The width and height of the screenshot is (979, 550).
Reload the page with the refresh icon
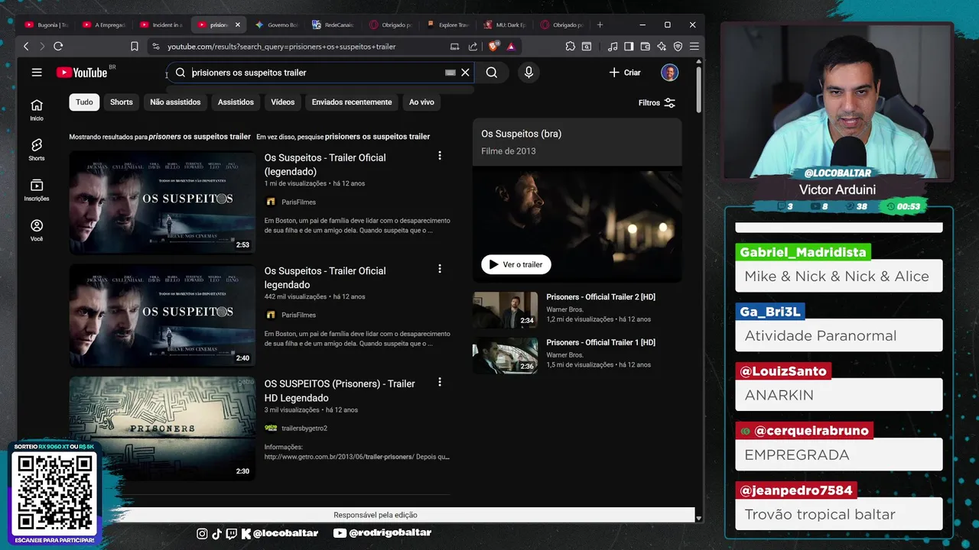point(58,47)
